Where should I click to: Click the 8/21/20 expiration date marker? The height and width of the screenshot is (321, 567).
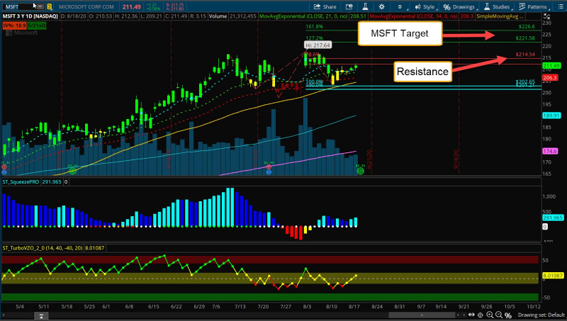[369, 159]
